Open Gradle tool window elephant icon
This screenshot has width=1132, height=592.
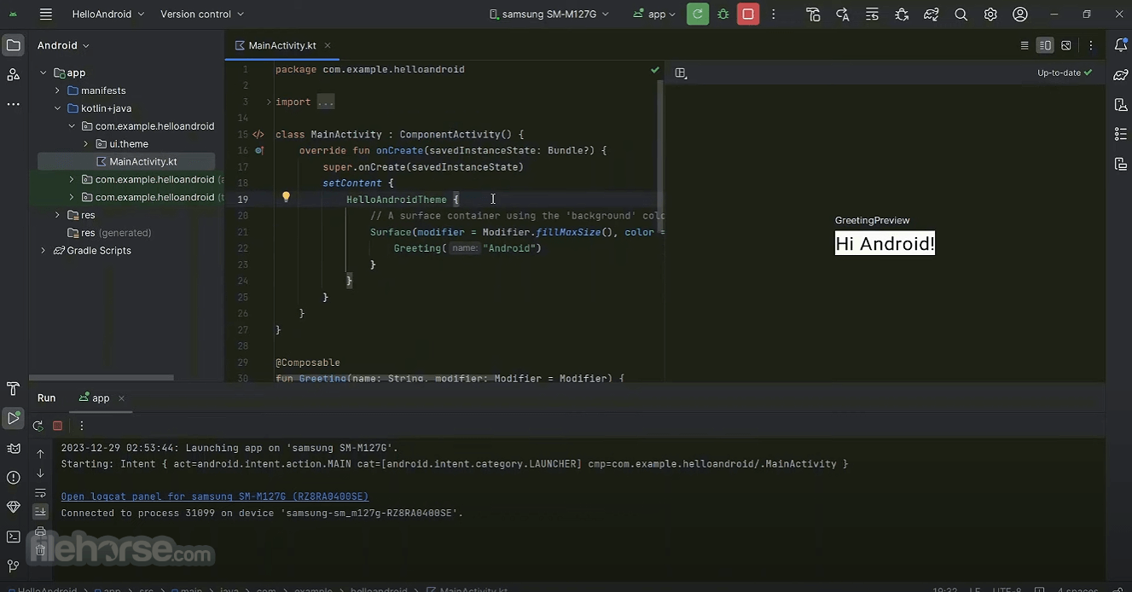point(1121,75)
